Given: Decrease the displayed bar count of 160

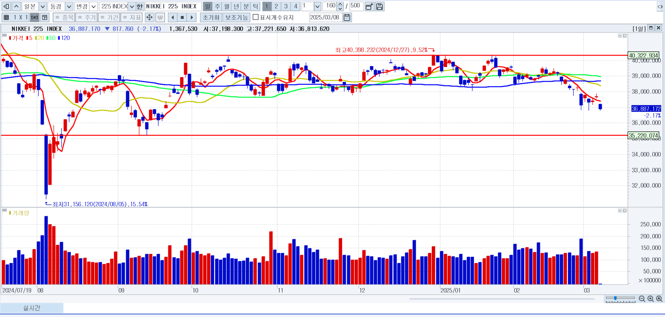Looking at the screenshot, I should tap(340, 9).
